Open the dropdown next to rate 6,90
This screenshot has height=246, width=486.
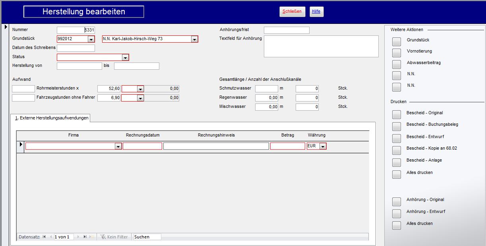click(x=140, y=98)
